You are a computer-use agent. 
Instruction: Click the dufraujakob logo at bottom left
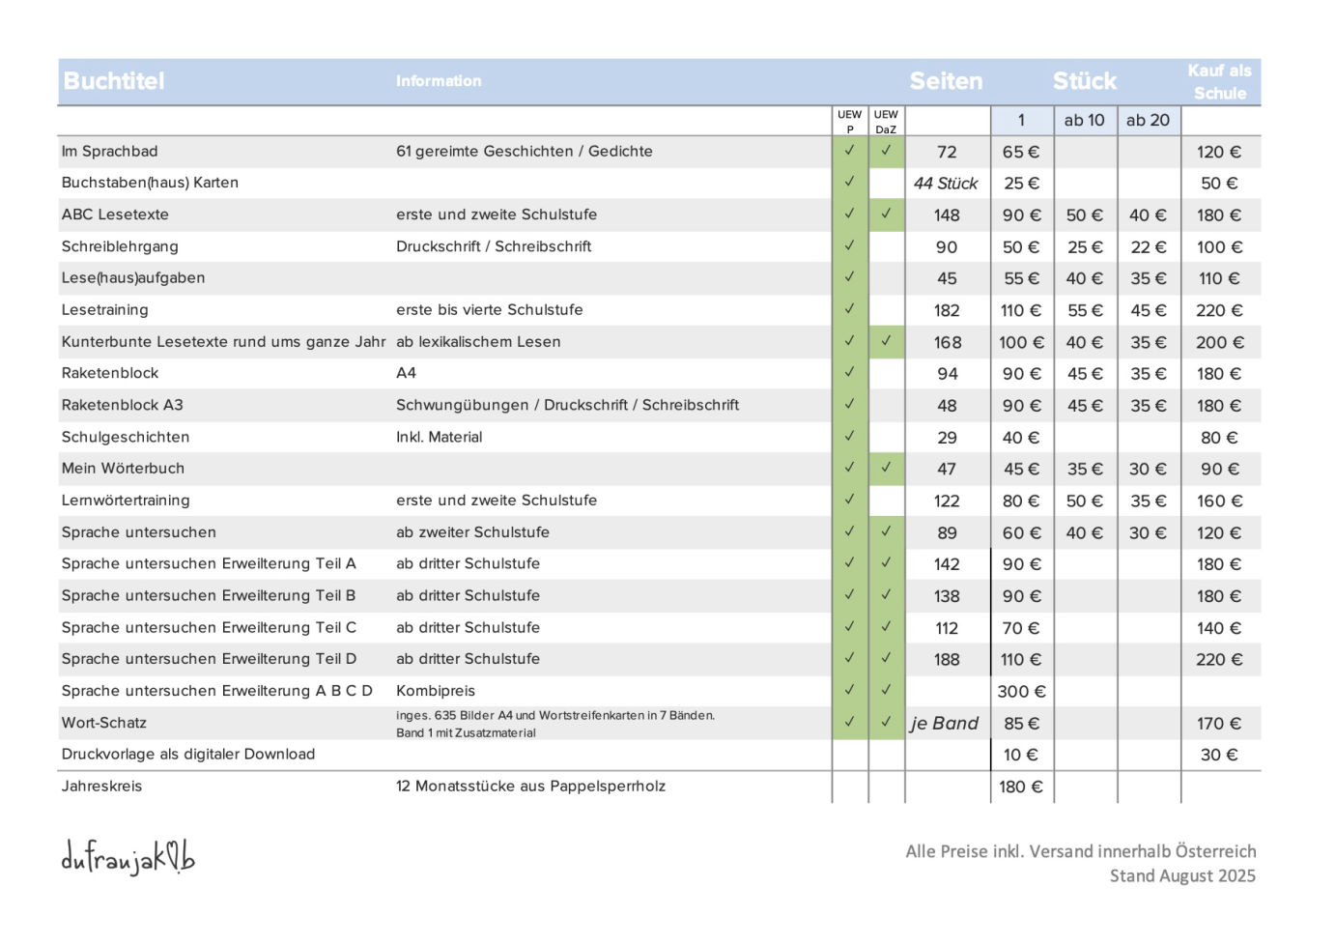coord(128,857)
